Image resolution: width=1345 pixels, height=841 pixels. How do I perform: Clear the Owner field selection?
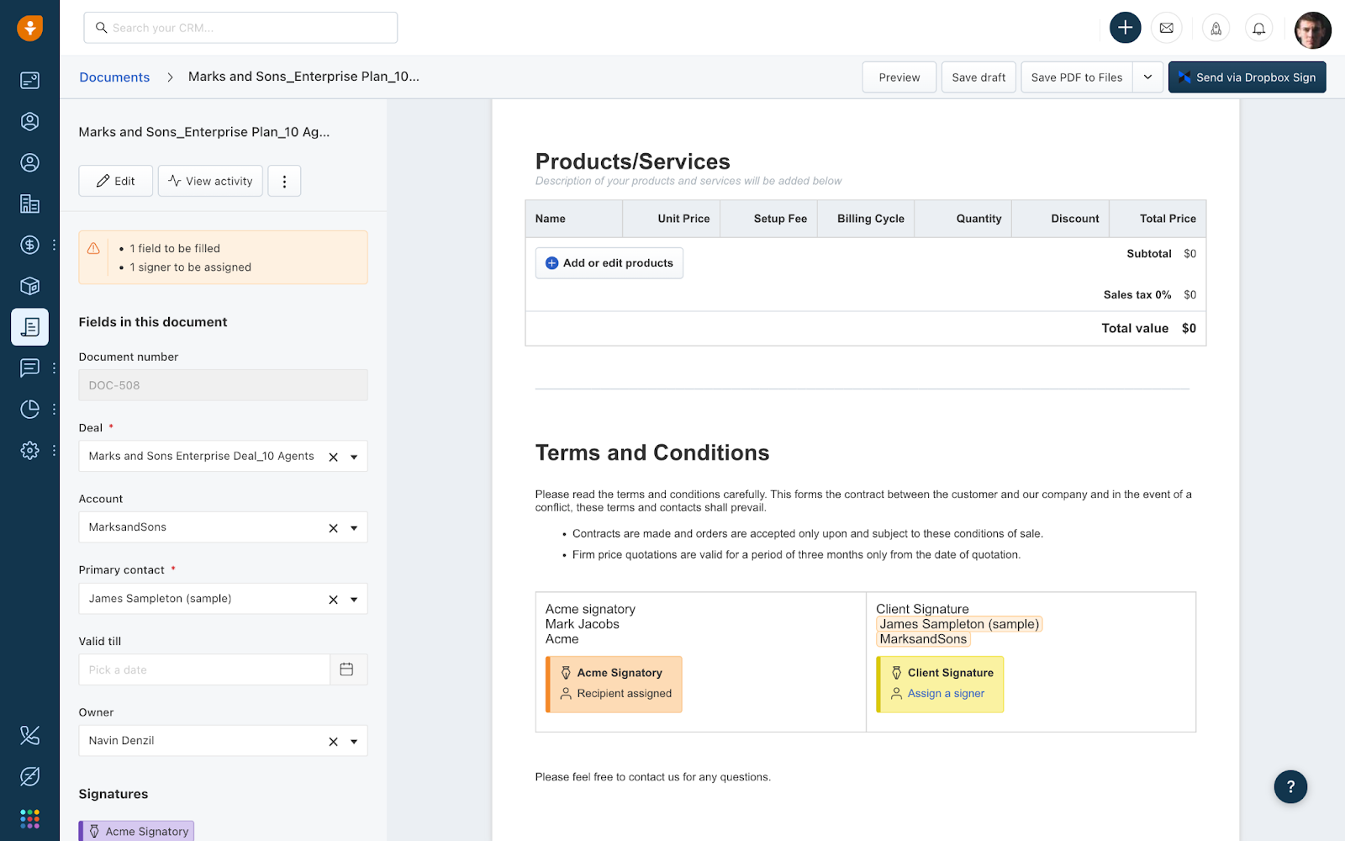334,742
